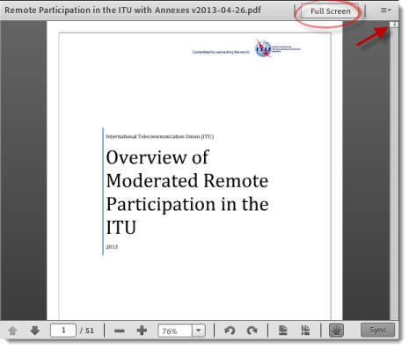Open the pod options menu icon
Image resolution: width=409 pixels, height=349 pixels.
[x=385, y=11]
